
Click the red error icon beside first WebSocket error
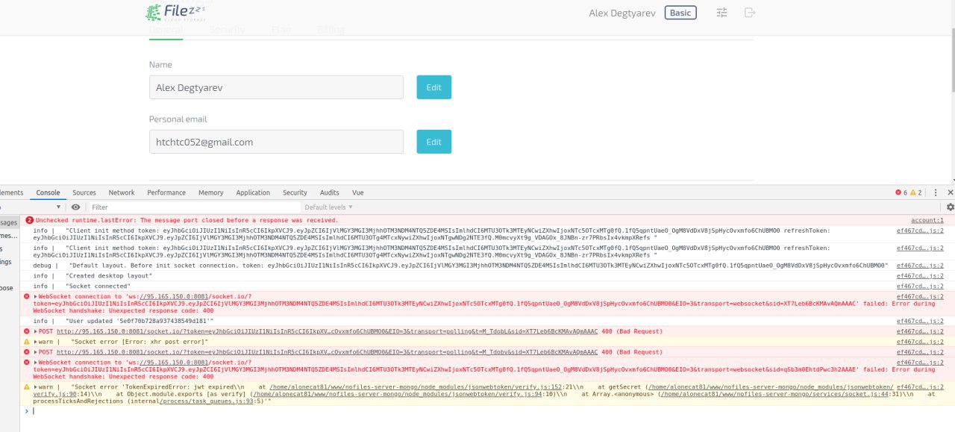[x=27, y=296]
